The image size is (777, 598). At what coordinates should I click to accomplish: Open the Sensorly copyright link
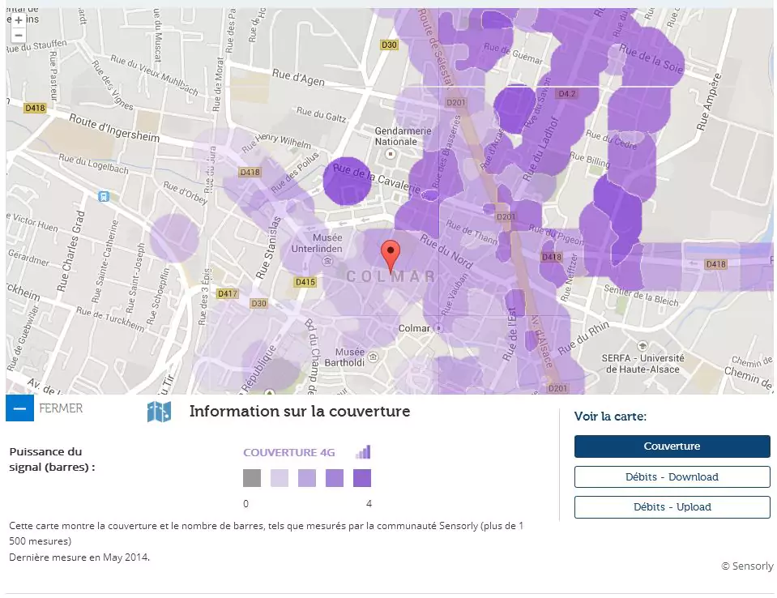[747, 566]
